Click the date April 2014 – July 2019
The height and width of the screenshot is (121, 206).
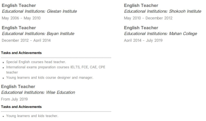point(143,40)
